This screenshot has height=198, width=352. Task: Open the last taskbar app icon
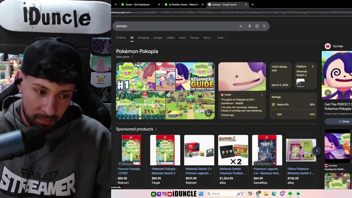coord(298,194)
